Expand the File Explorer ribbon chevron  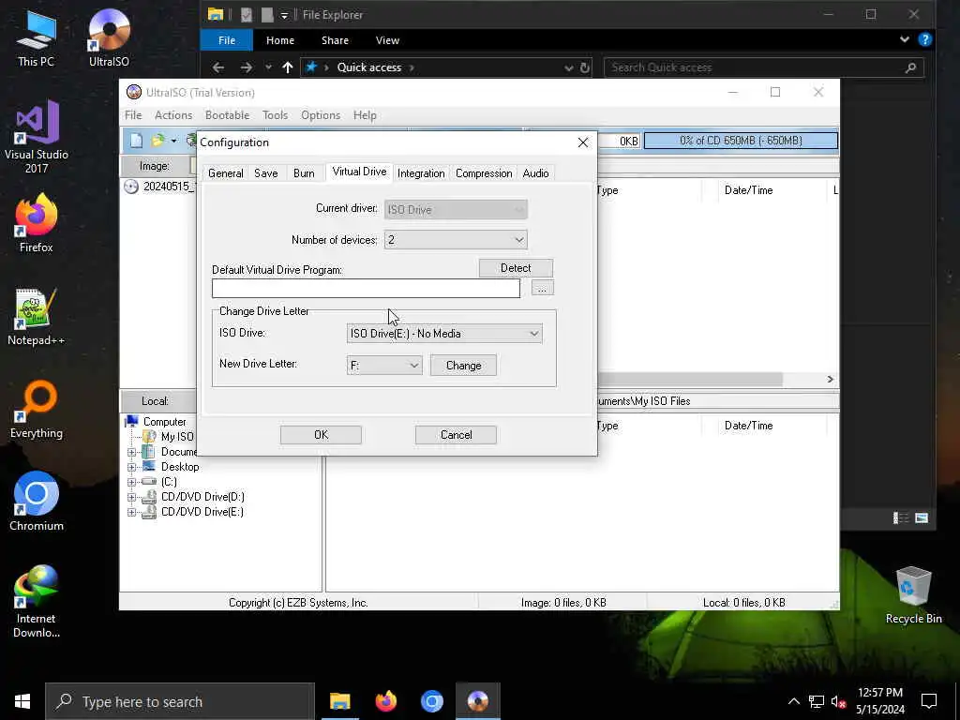(905, 39)
